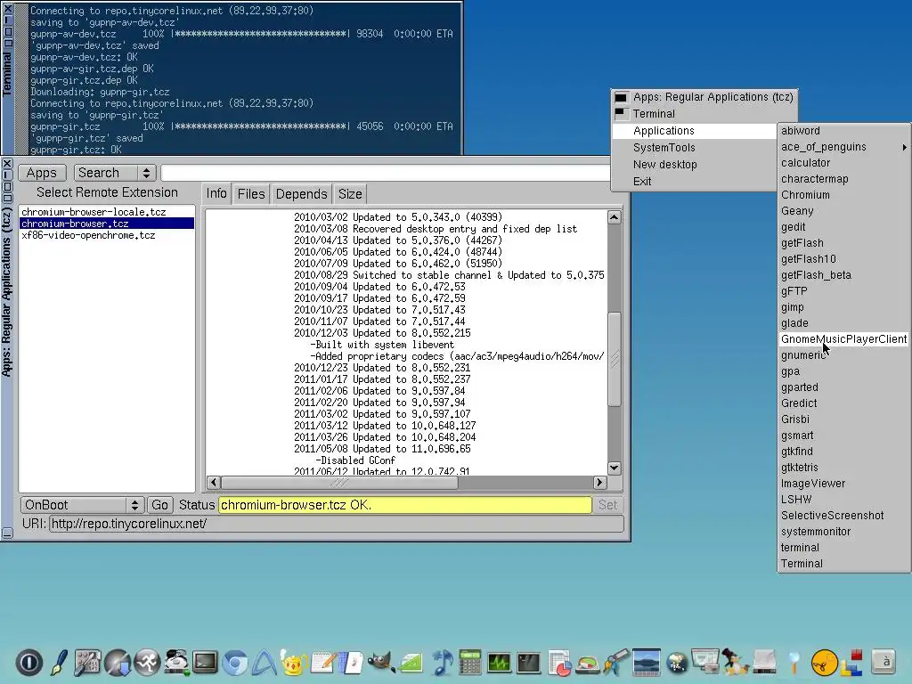Image resolution: width=912 pixels, height=684 pixels.
Task: Expand the ace_of_penguins submenu arrow
Action: 905,147
